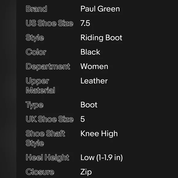Click the Boot type value
Viewport: 178px width, 178px height.
point(89,105)
